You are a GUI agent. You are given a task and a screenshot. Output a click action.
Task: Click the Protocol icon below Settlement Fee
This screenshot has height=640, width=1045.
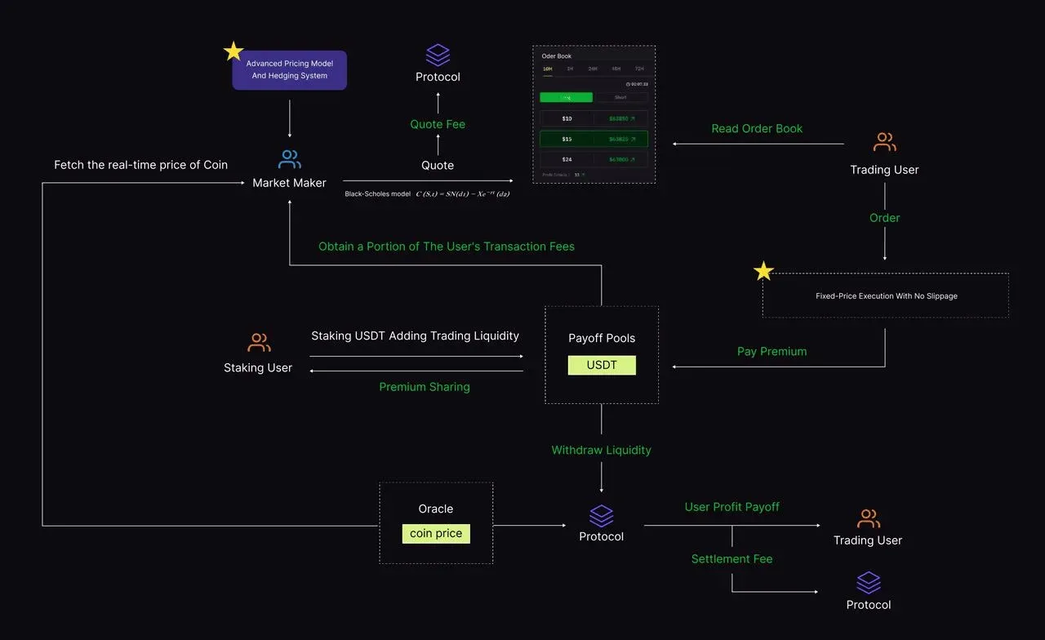[868, 584]
